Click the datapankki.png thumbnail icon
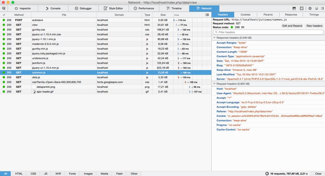 click(x=34, y=87)
